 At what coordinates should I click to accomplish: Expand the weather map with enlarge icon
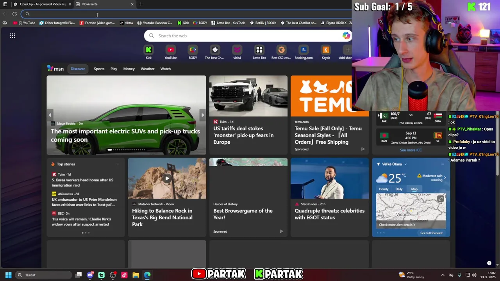[x=440, y=199]
